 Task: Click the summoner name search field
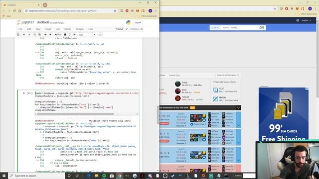pos(239,28)
